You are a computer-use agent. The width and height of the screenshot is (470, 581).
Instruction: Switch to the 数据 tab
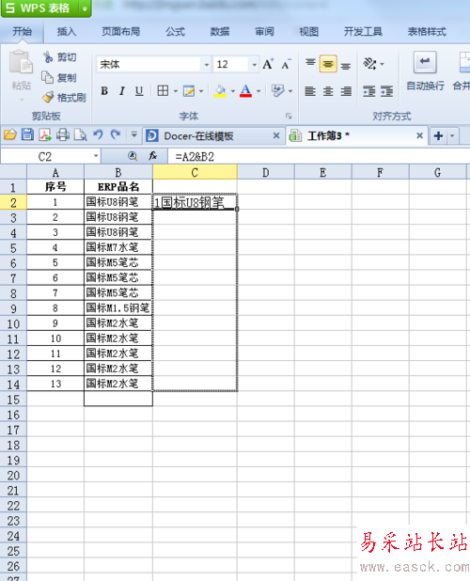tap(220, 32)
